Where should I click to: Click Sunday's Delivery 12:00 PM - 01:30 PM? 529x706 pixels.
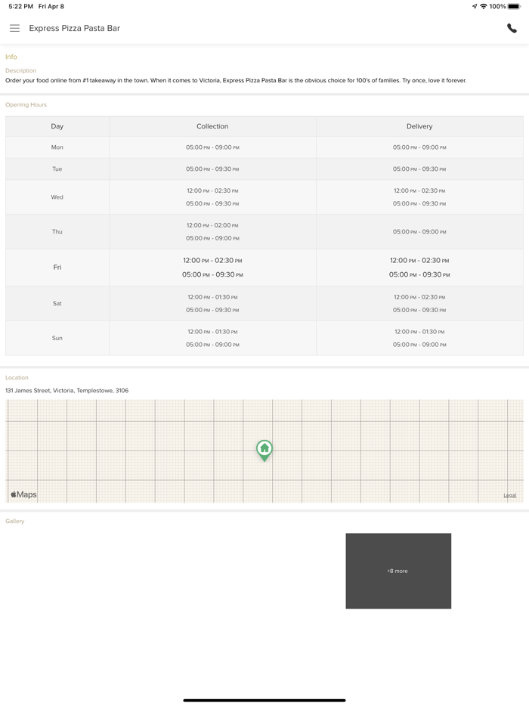(x=419, y=331)
